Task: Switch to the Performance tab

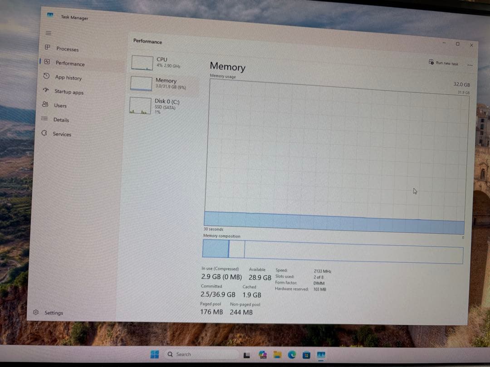Action: click(70, 63)
